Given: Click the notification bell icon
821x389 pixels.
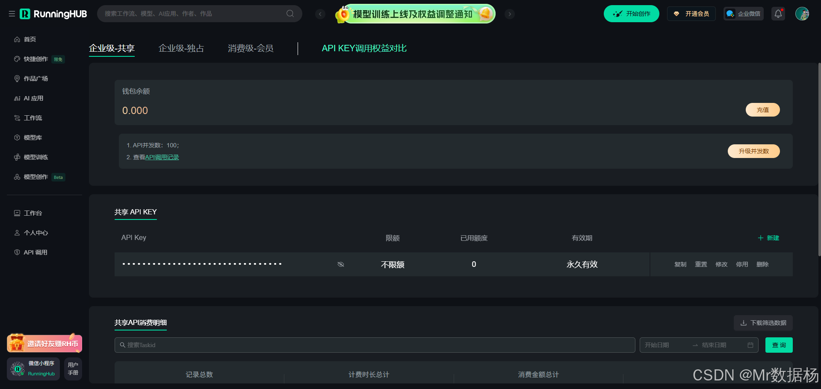Looking at the screenshot, I should coord(778,13).
